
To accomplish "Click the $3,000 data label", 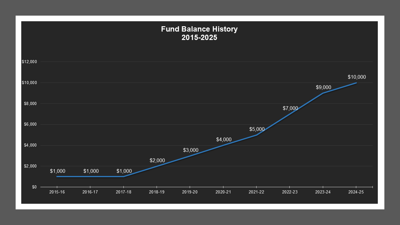I will 191,150.
